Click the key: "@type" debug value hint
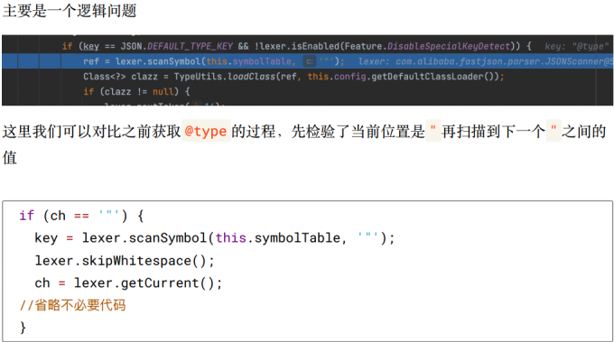This screenshot has height=342, width=614. (577, 47)
